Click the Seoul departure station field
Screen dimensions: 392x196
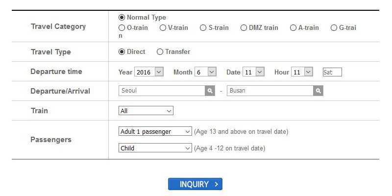point(162,91)
